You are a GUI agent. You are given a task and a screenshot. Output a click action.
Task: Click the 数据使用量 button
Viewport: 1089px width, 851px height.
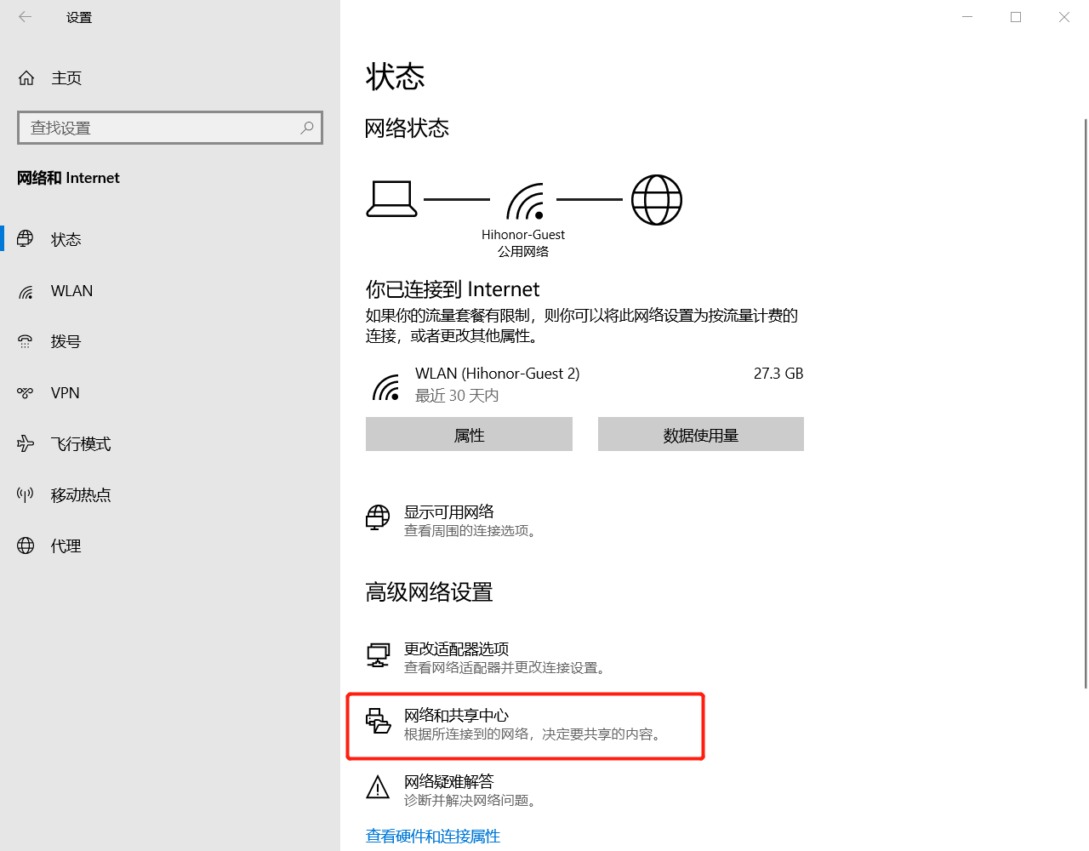[700, 435]
